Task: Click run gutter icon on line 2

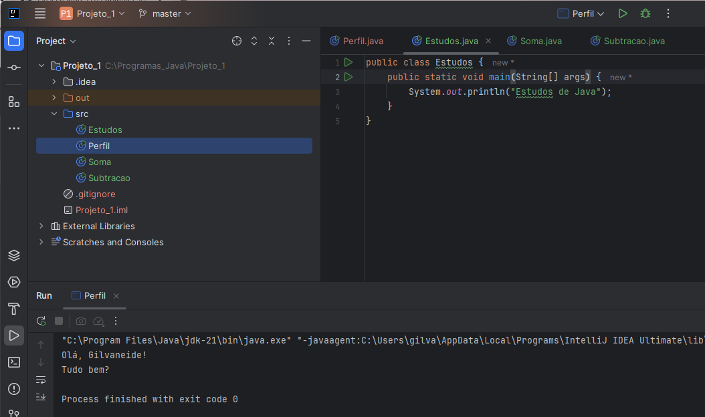Action: pyautogui.click(x=348, y=77)
